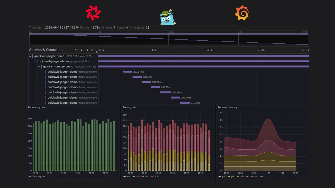Collapse one level with the down chevron
The width and height of the screenshot is (335, 188).
76,50
